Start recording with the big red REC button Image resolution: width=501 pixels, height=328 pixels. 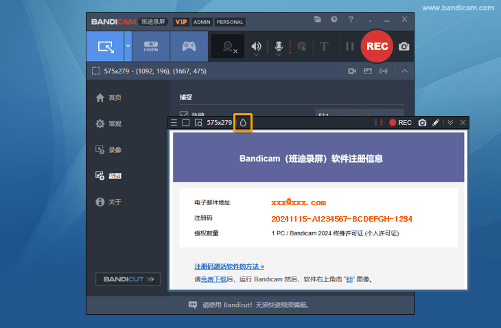click(377, 46)
